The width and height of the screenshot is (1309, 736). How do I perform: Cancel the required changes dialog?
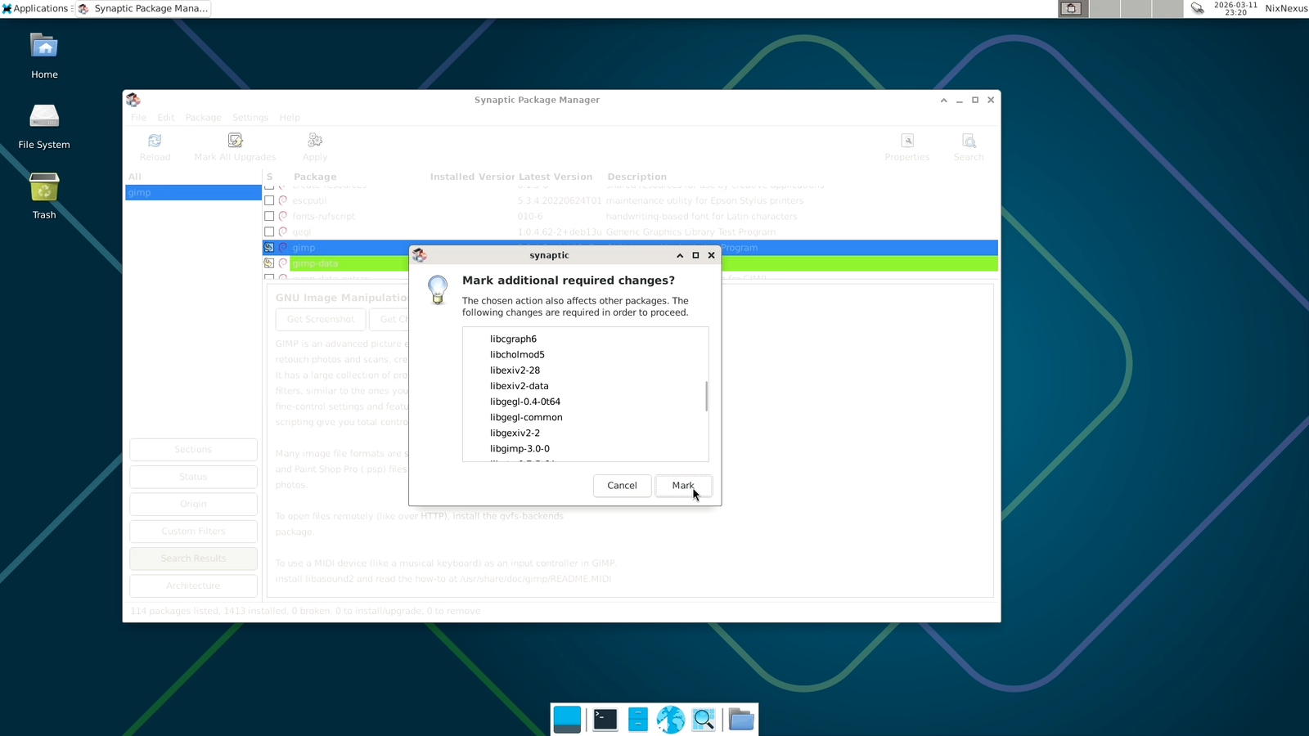622,485
